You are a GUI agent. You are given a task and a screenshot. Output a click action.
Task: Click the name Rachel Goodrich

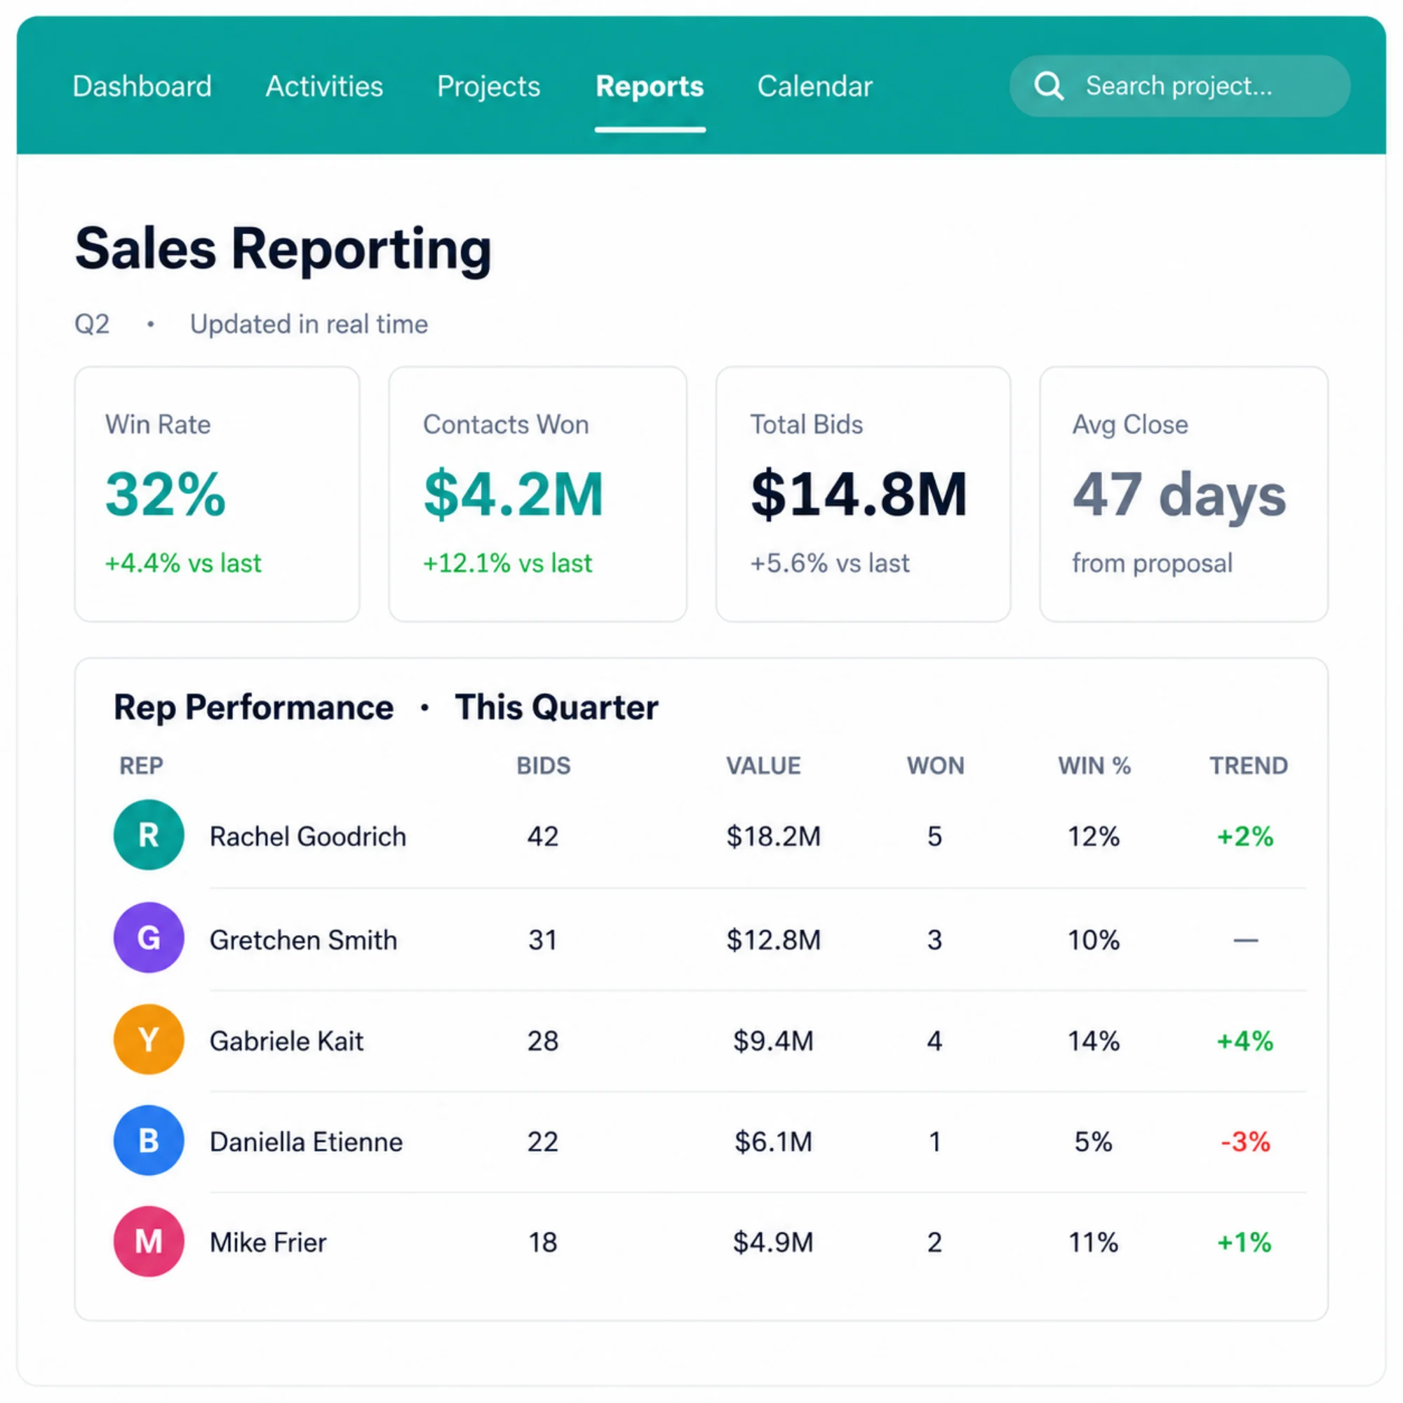click(x=308, y=837)
